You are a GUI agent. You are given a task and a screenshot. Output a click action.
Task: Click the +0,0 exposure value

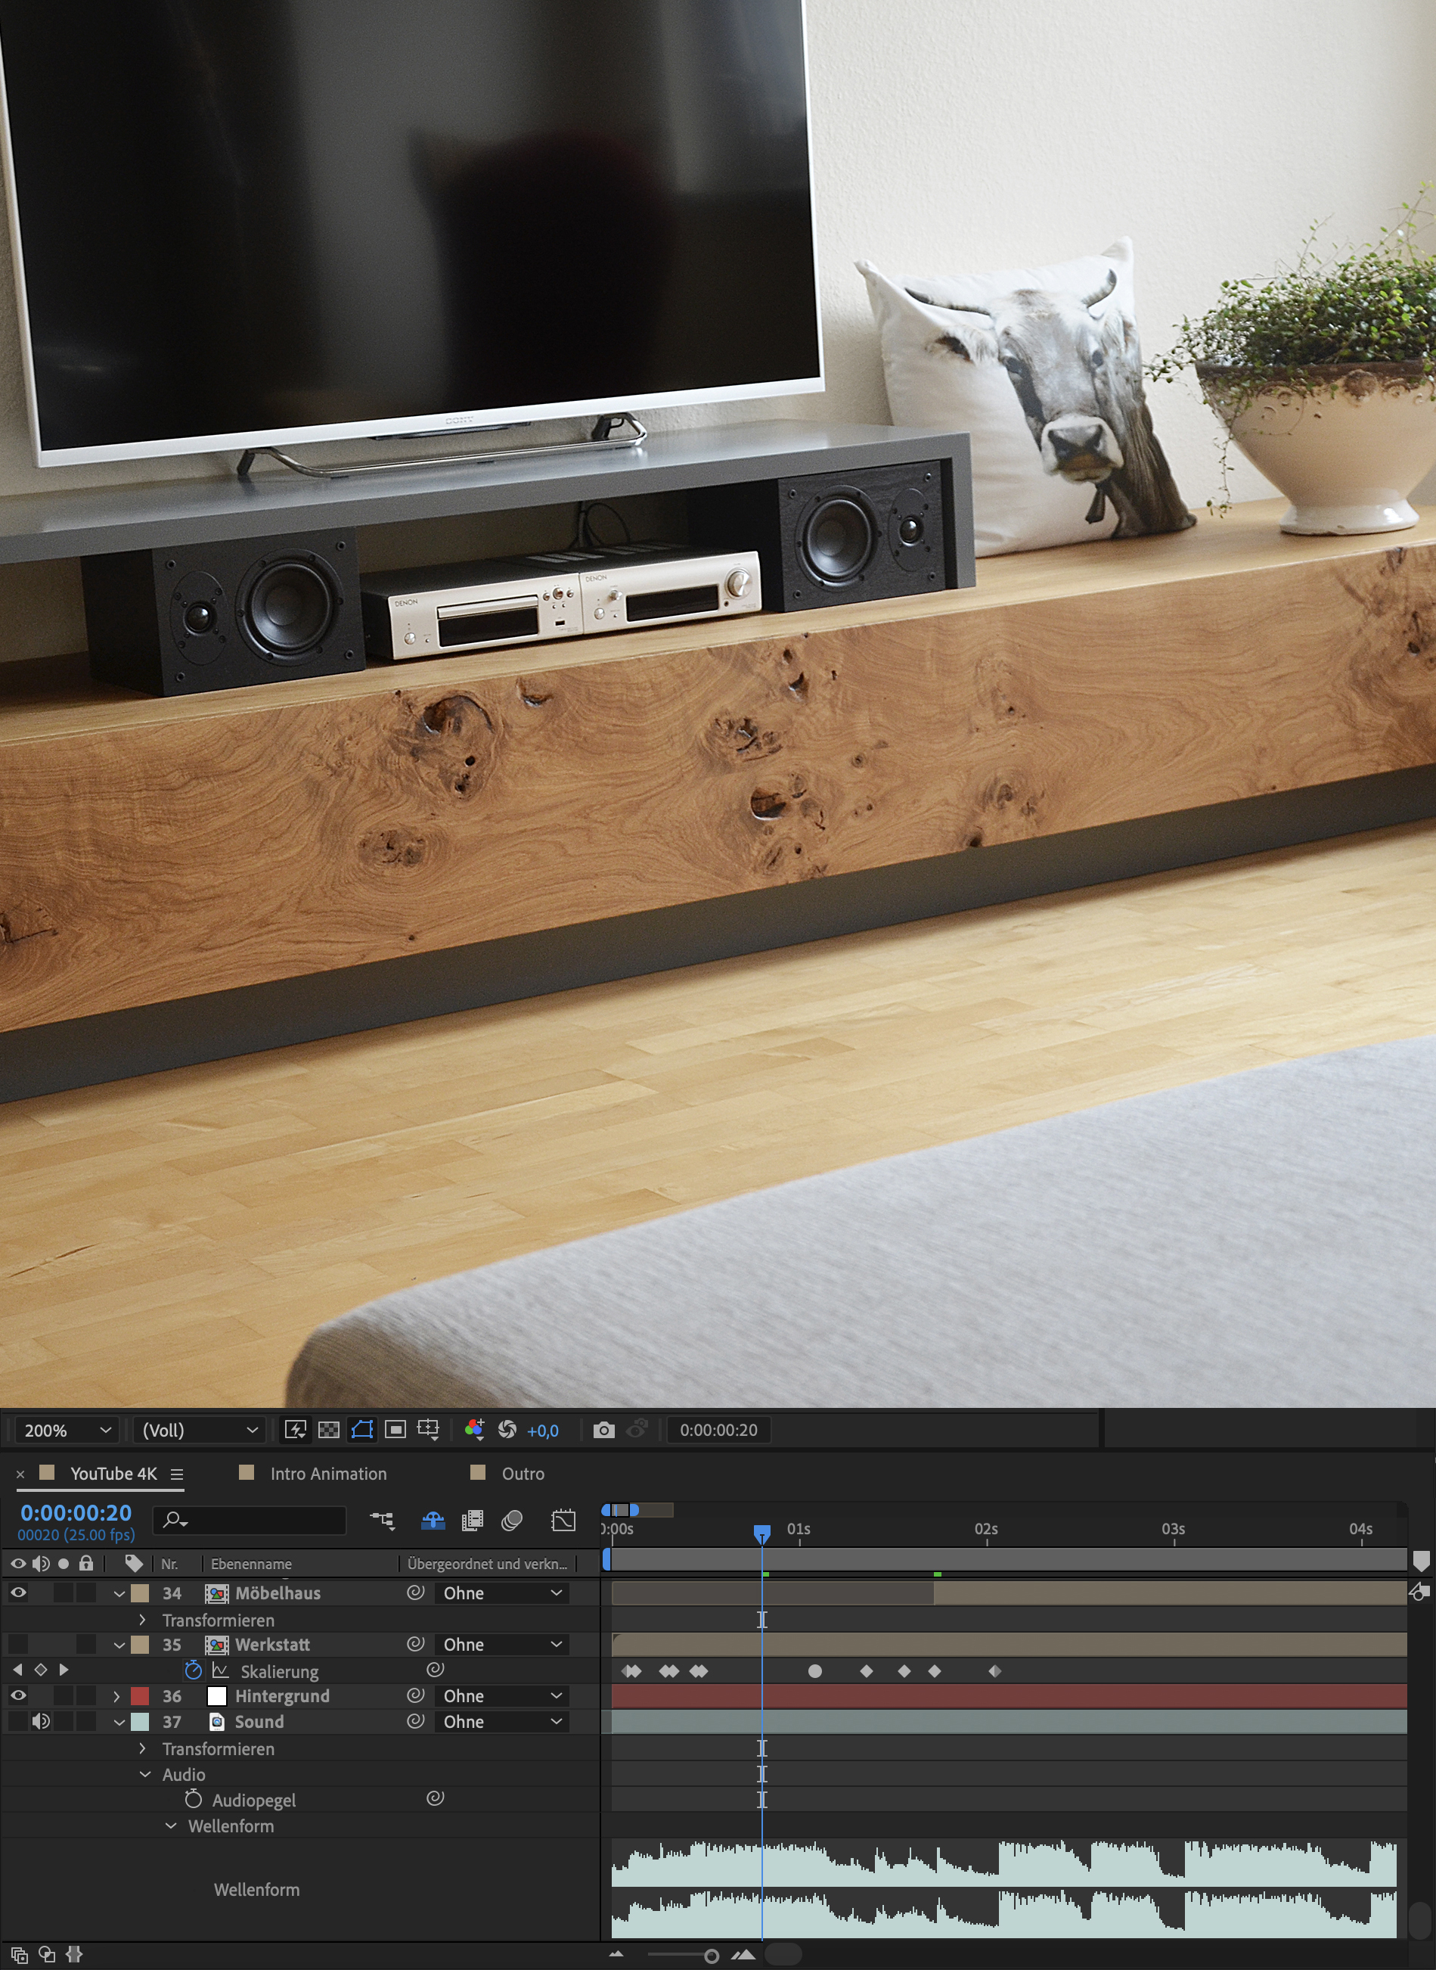(x=542, y=1431)
